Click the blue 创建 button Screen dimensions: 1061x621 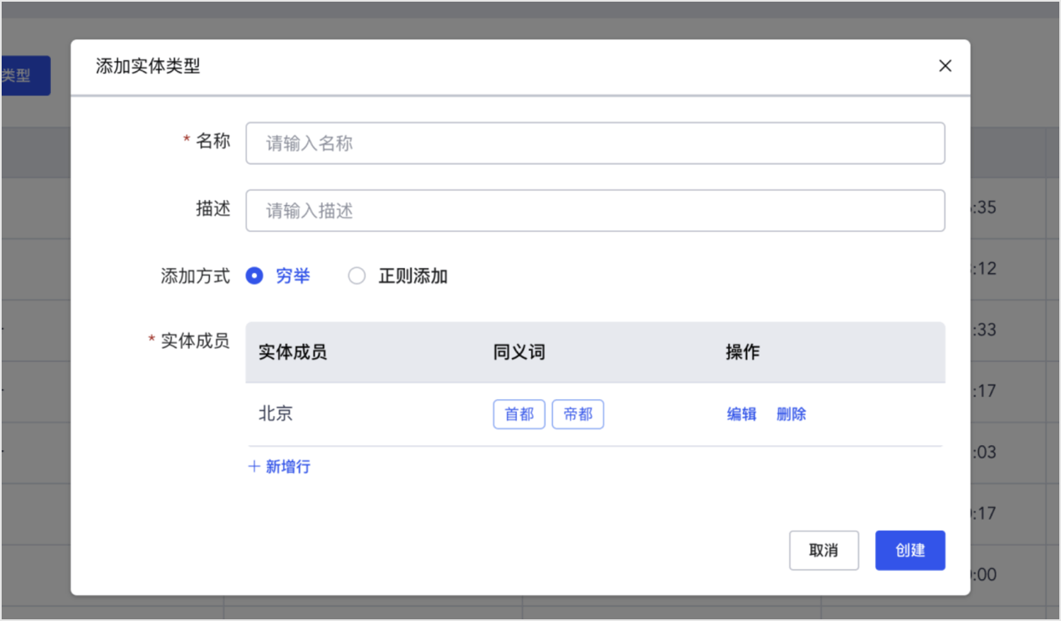click(910, 551)
